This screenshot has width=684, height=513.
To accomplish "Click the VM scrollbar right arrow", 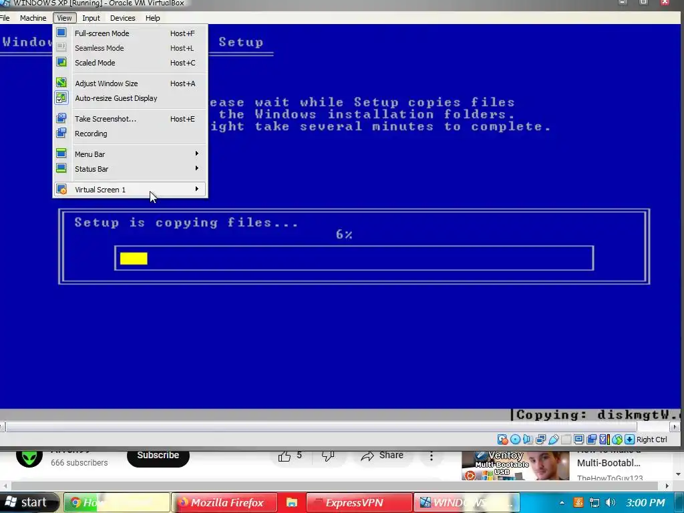I will click(x=675, y=427).
